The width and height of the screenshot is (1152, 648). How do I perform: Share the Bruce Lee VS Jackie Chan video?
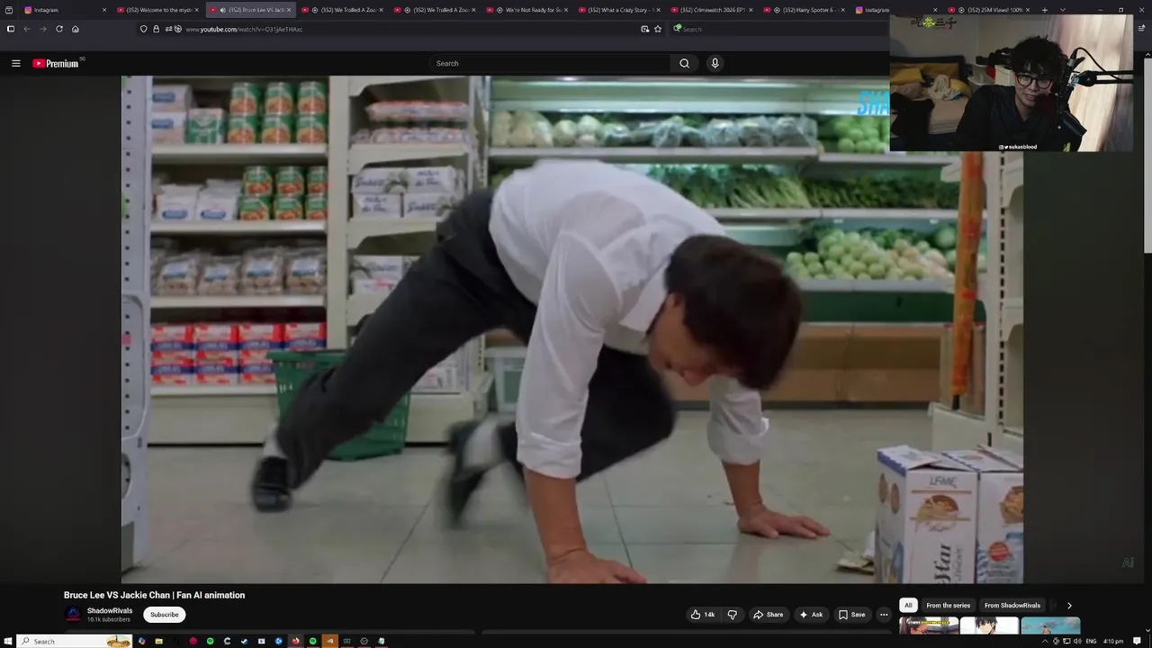click(x=768, y=615)
